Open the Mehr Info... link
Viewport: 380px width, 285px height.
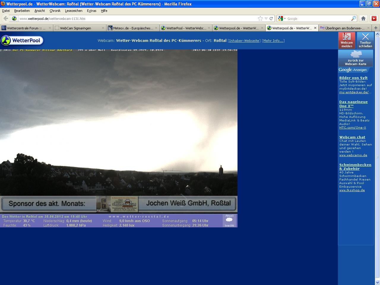point(273,41)
